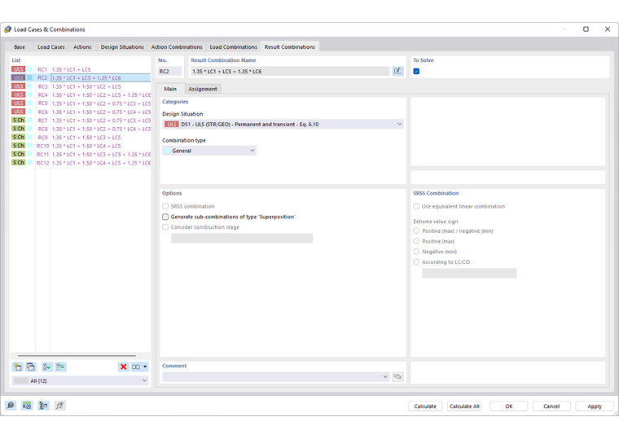Screen dimensions: 619x439
Task: Switch to the Load Combinations tab
Action: 233,46
